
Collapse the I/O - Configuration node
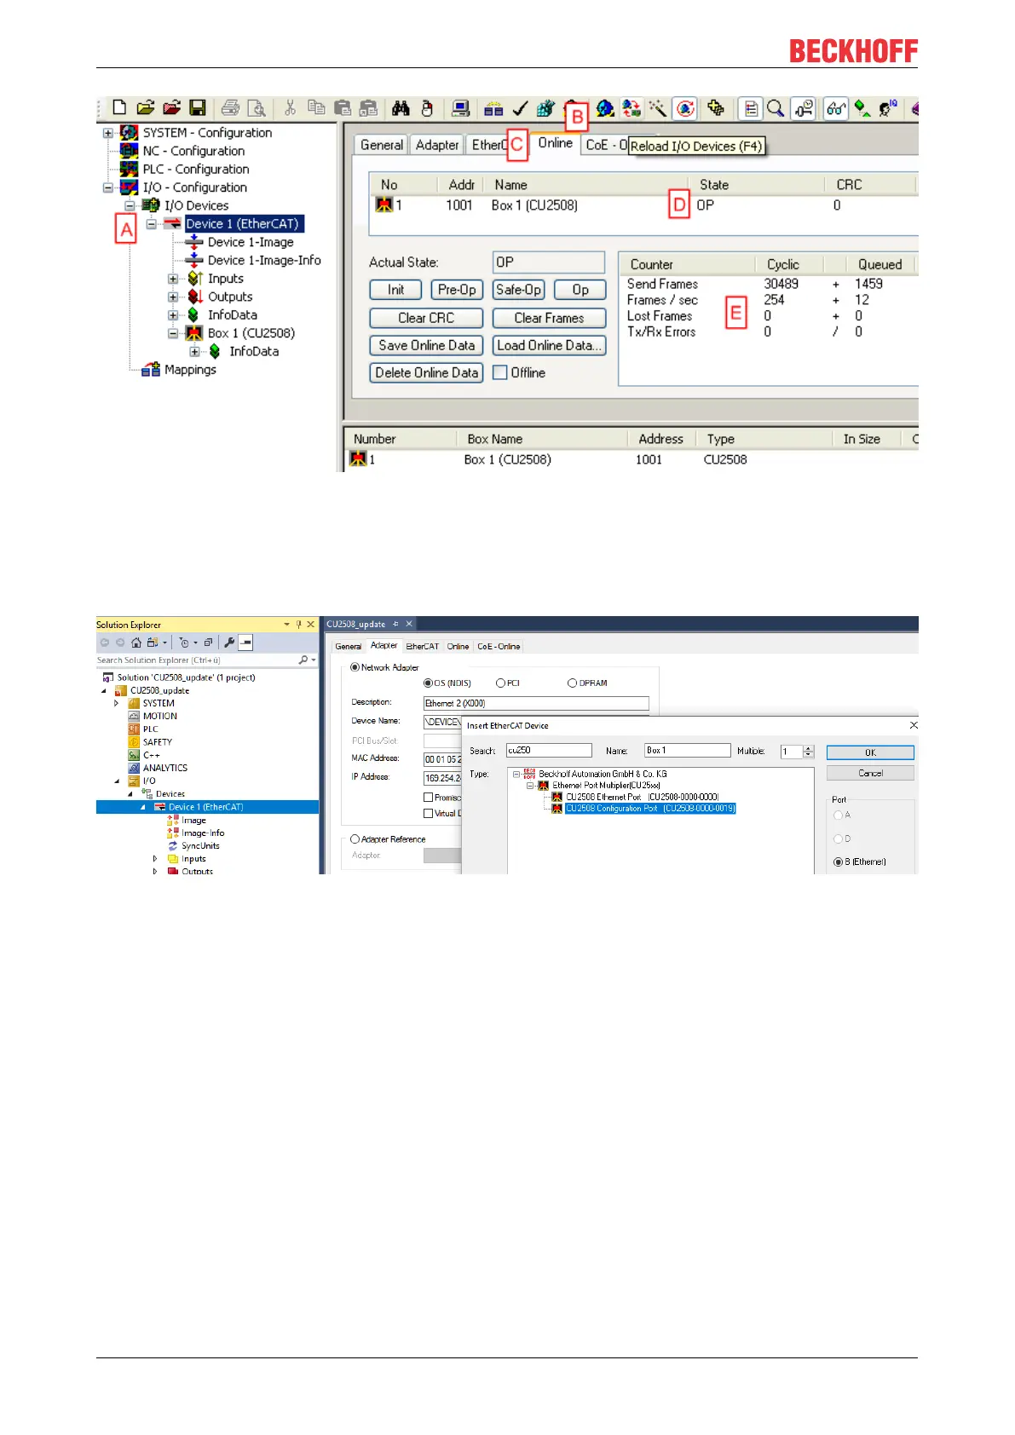point(108,187)
